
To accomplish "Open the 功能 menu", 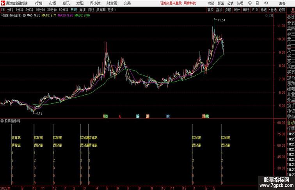I will (x=211, y=3).
